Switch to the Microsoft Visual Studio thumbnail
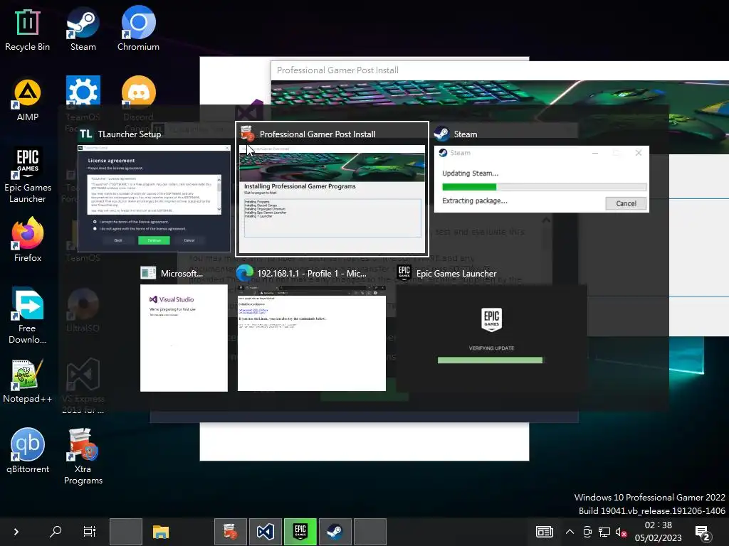Screen dimensions: 729x546 tap(184, 338)
